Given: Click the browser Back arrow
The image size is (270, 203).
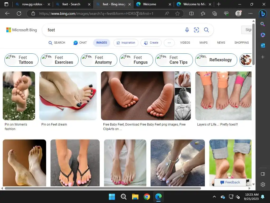Looking at the screenshot, I should tap(7, 13).
